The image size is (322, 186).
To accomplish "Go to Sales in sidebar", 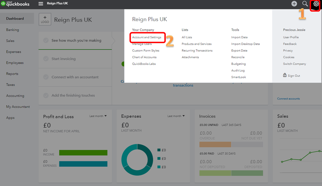I will [x=10, y=41].
